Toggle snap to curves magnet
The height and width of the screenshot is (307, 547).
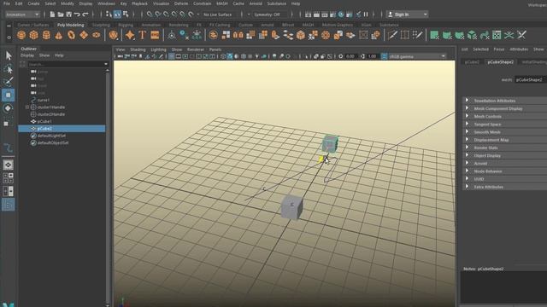[158, 14]
